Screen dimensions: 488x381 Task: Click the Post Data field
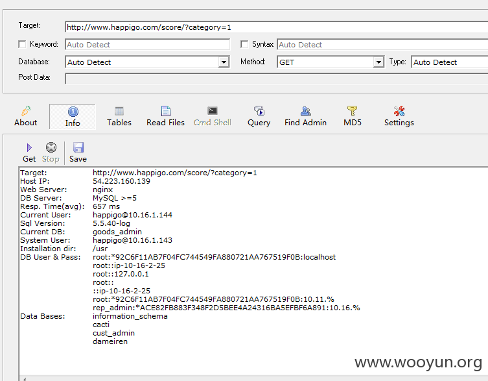click(x=277, y=79)
